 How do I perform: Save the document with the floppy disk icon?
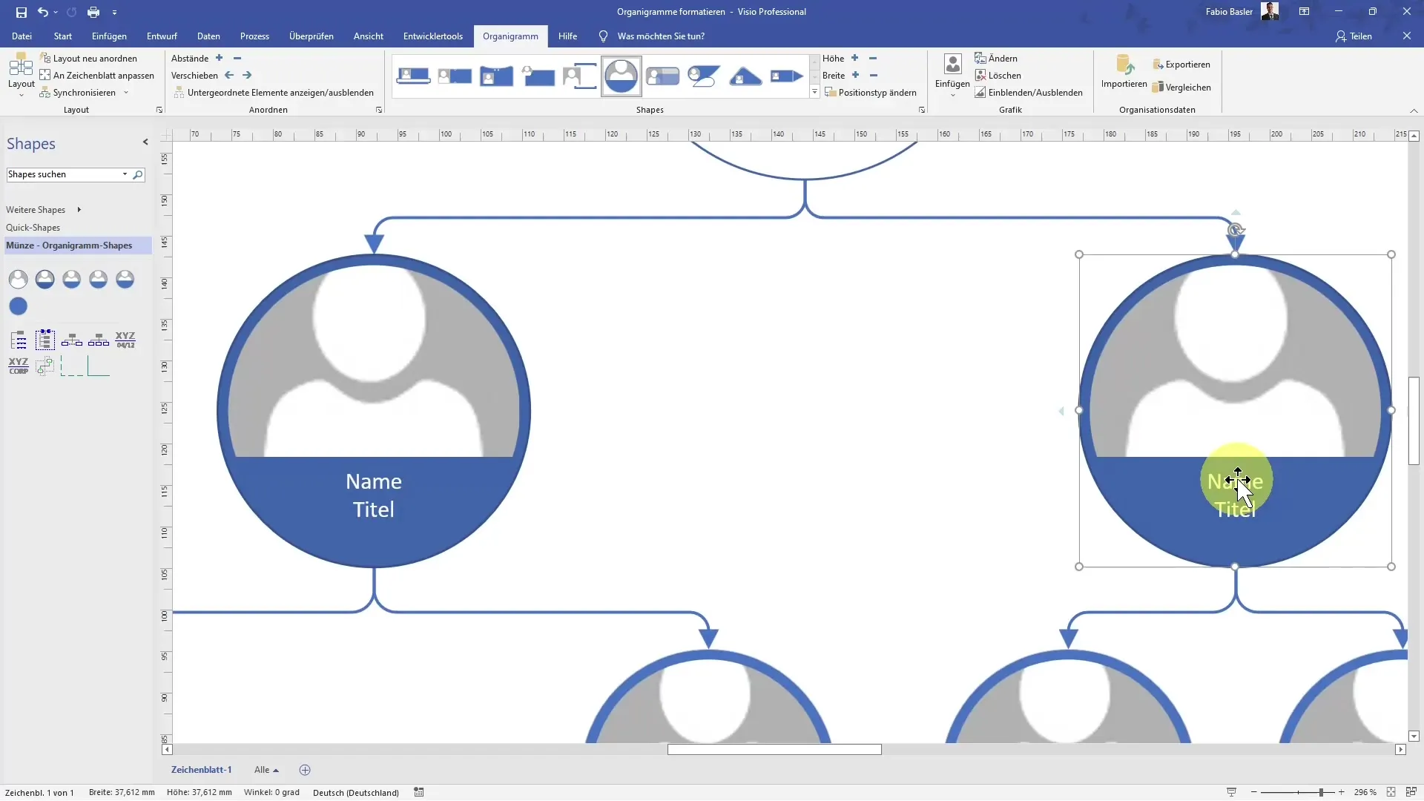click(x=22, y=12)
